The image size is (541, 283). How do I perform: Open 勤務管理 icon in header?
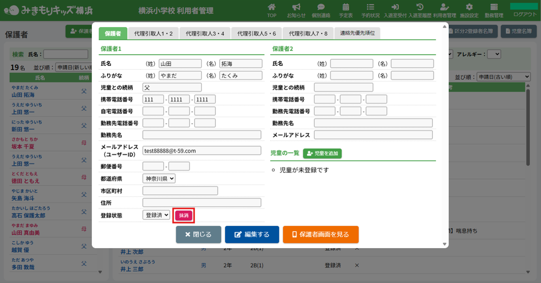click(x=494, y=7)
